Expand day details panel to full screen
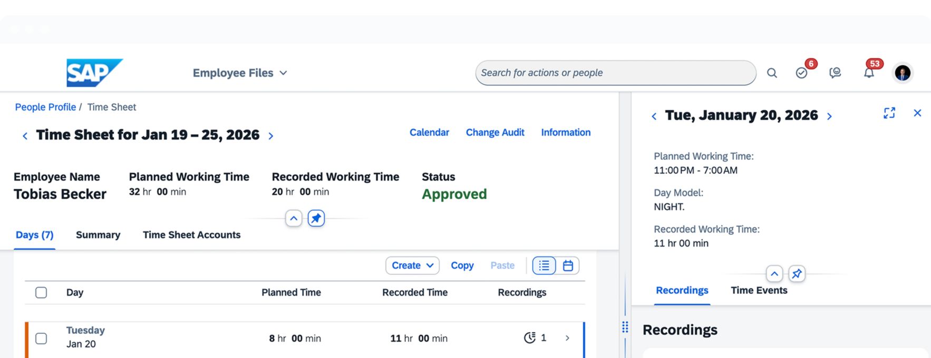 pyautogui.click(x=889, y=113)
